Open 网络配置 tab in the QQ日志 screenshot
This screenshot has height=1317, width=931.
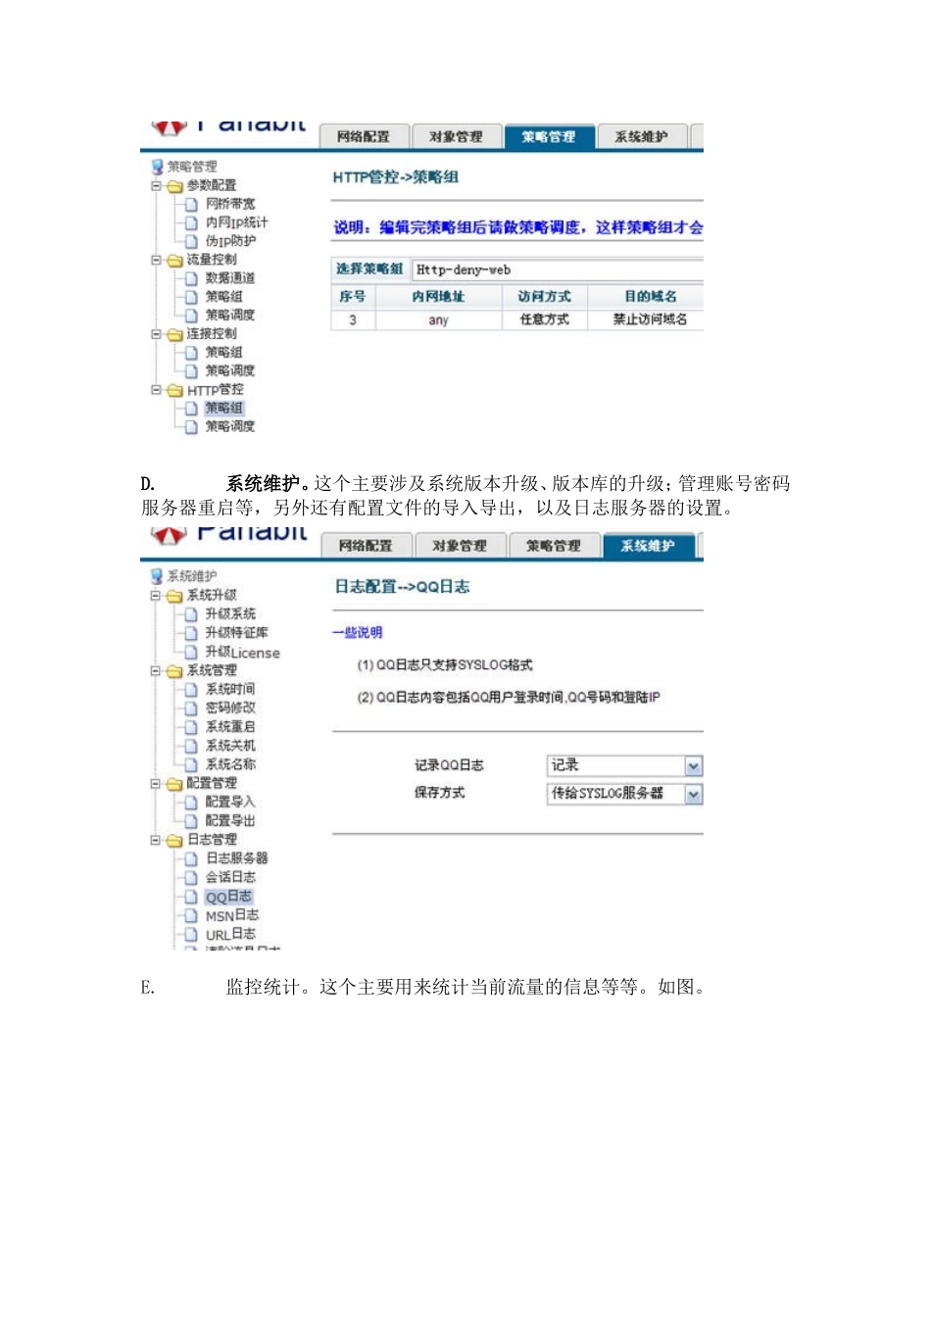click(x=365, y=546)
